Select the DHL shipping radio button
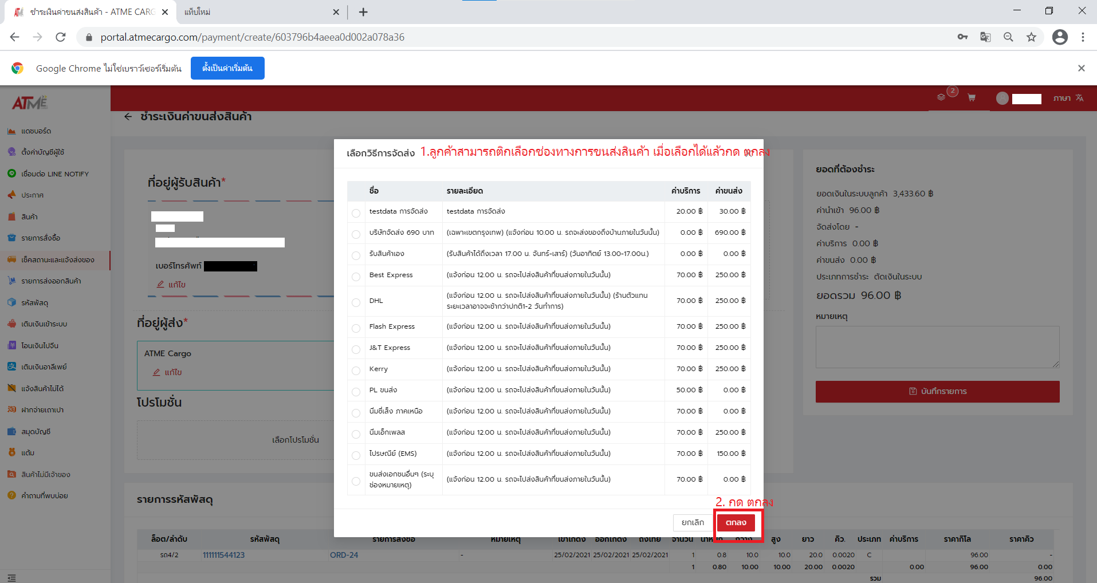This screenshot has width=1097, height=583. point(356,302)
